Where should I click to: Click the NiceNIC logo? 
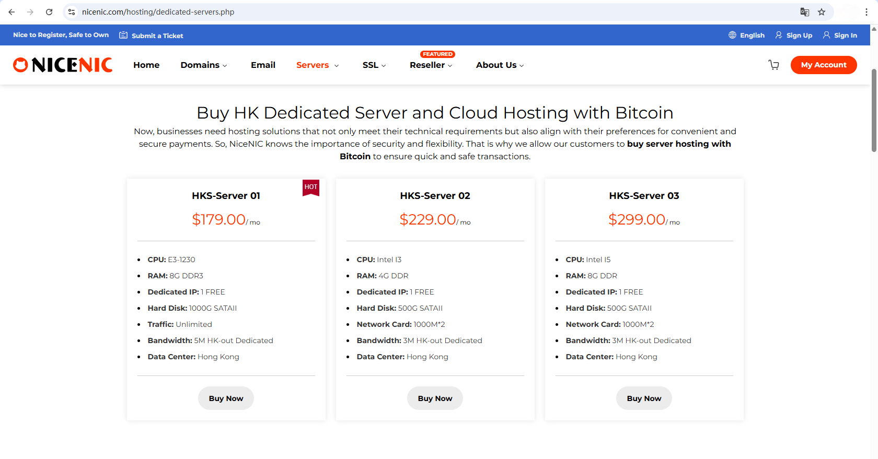(x=63, y=65)
